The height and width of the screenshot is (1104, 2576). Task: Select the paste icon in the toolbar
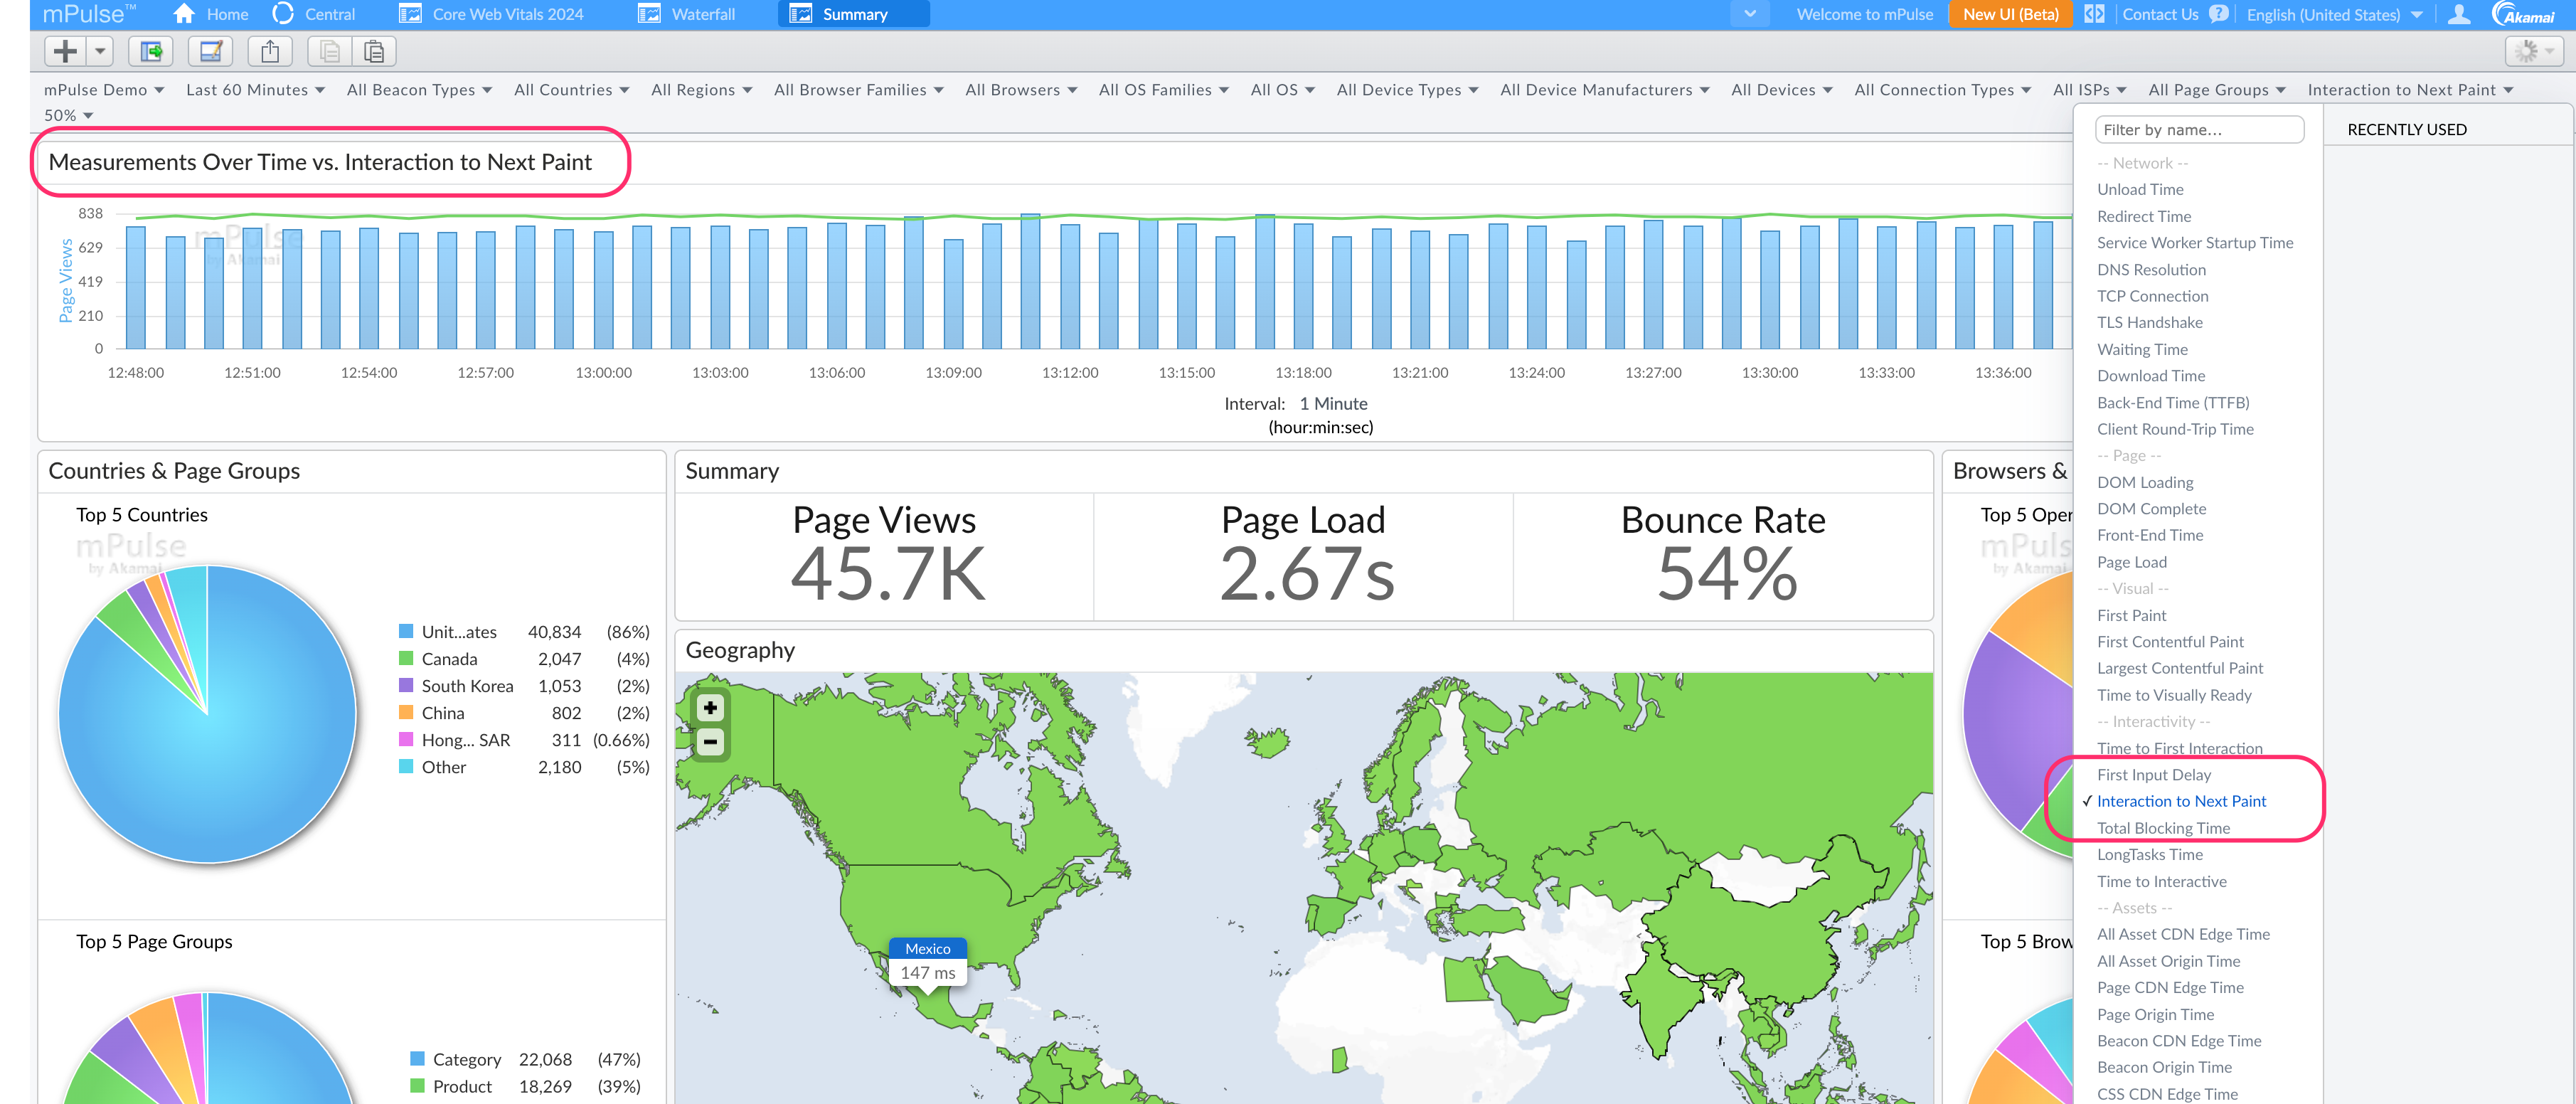point(375,51)
